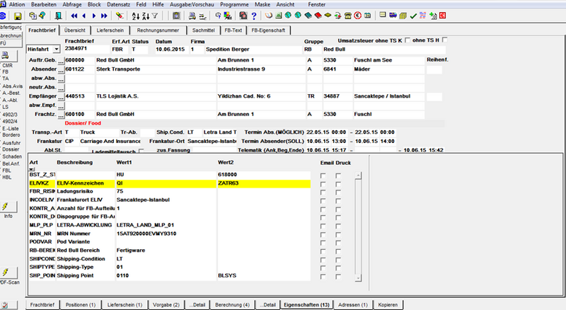Screen dimensions: 566x310
Task: Check Druck box for the INCOELIV row
Action: [x=338, y=200]
